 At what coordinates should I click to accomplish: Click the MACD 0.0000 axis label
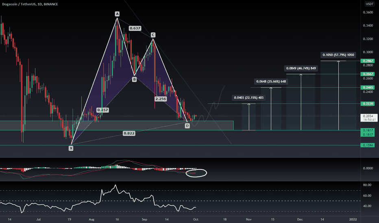[x=368, y=168]
